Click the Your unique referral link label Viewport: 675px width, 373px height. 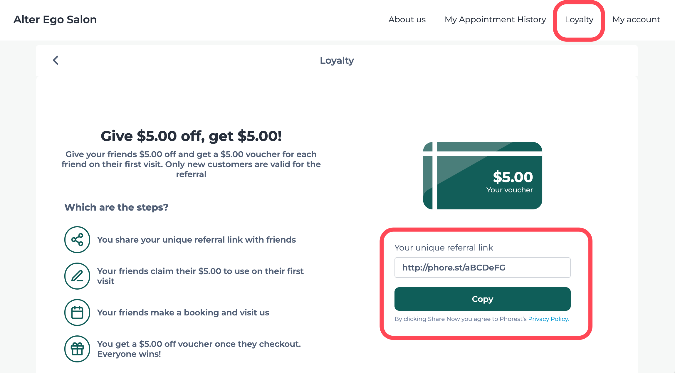[444, 248]
